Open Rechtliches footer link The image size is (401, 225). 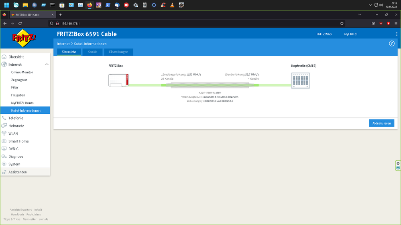point(33,215)
